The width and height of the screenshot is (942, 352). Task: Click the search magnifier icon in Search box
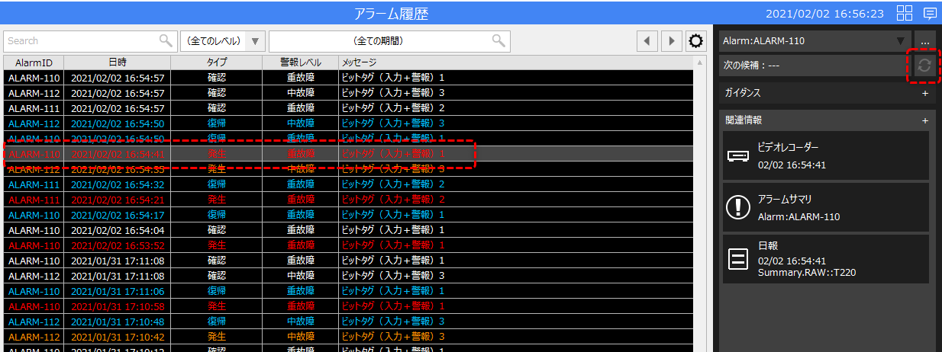(x=166, y=41)
